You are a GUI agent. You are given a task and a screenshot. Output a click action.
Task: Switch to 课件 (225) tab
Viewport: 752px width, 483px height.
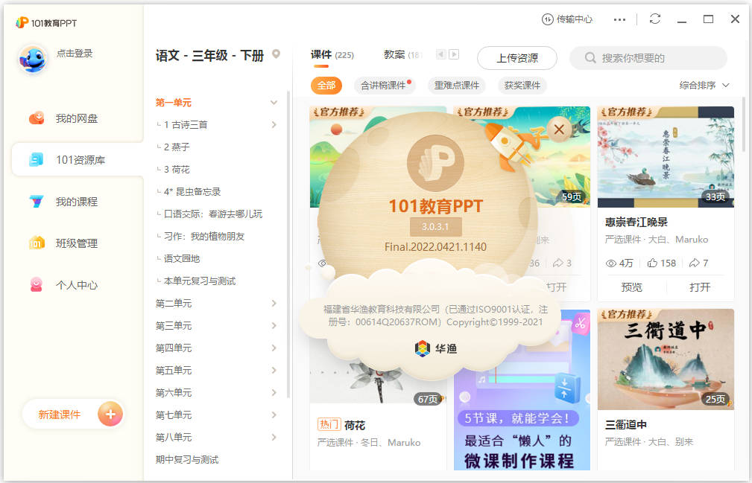click(332, 55)
